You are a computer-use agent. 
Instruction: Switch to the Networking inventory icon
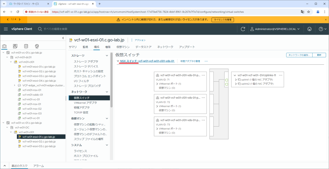37,46
